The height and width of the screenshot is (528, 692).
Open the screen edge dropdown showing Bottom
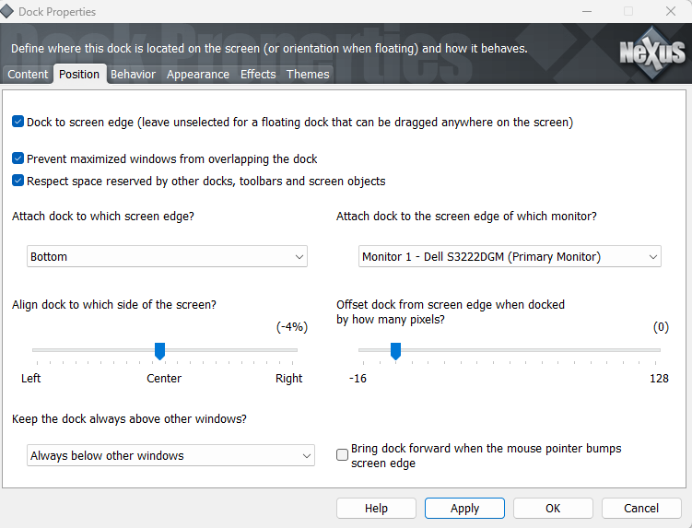(x=167, y=256)
